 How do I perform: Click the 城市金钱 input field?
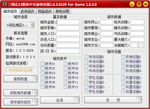point(68,22)
